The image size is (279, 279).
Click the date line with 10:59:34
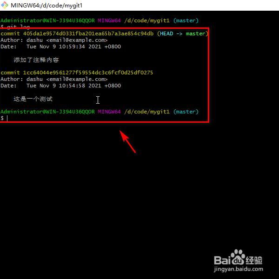pyautogui.click(x=60, y=46)
